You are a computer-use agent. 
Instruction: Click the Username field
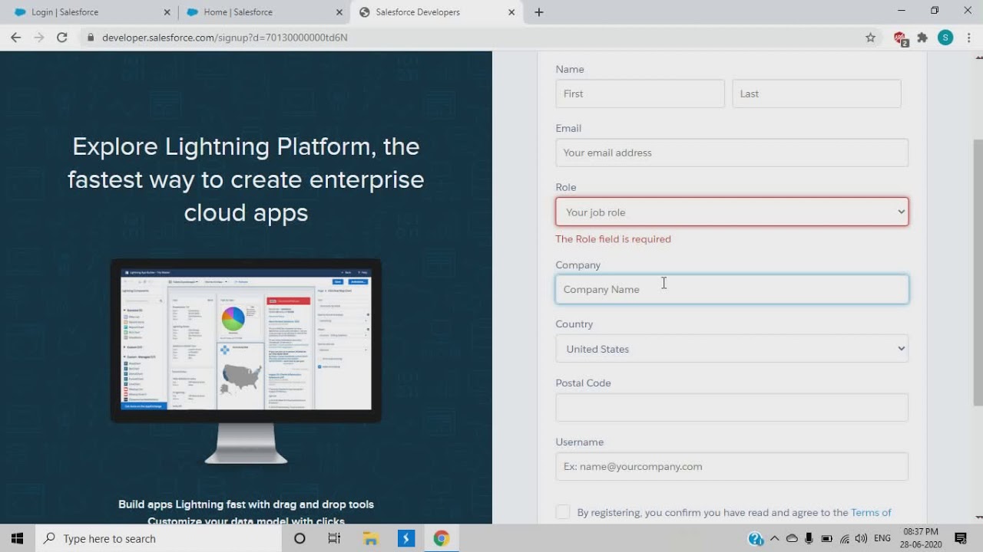point(732,466)
